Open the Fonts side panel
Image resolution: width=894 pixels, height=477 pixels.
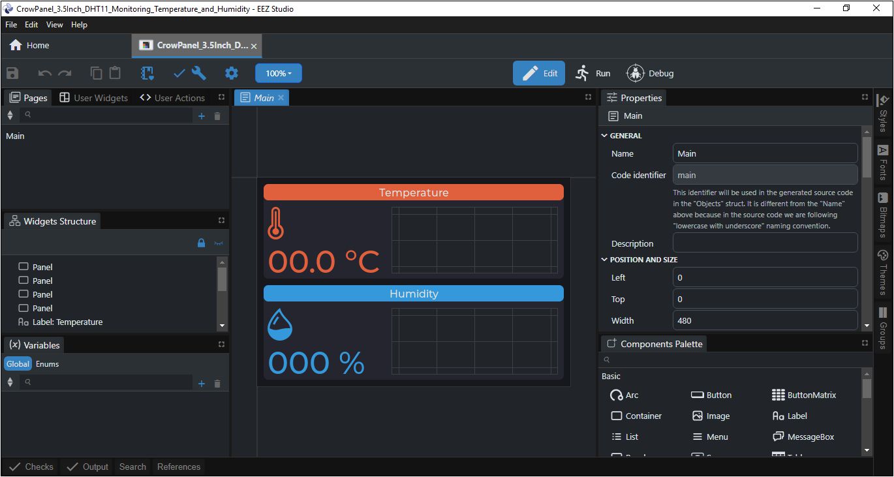(x=883, y=162)
